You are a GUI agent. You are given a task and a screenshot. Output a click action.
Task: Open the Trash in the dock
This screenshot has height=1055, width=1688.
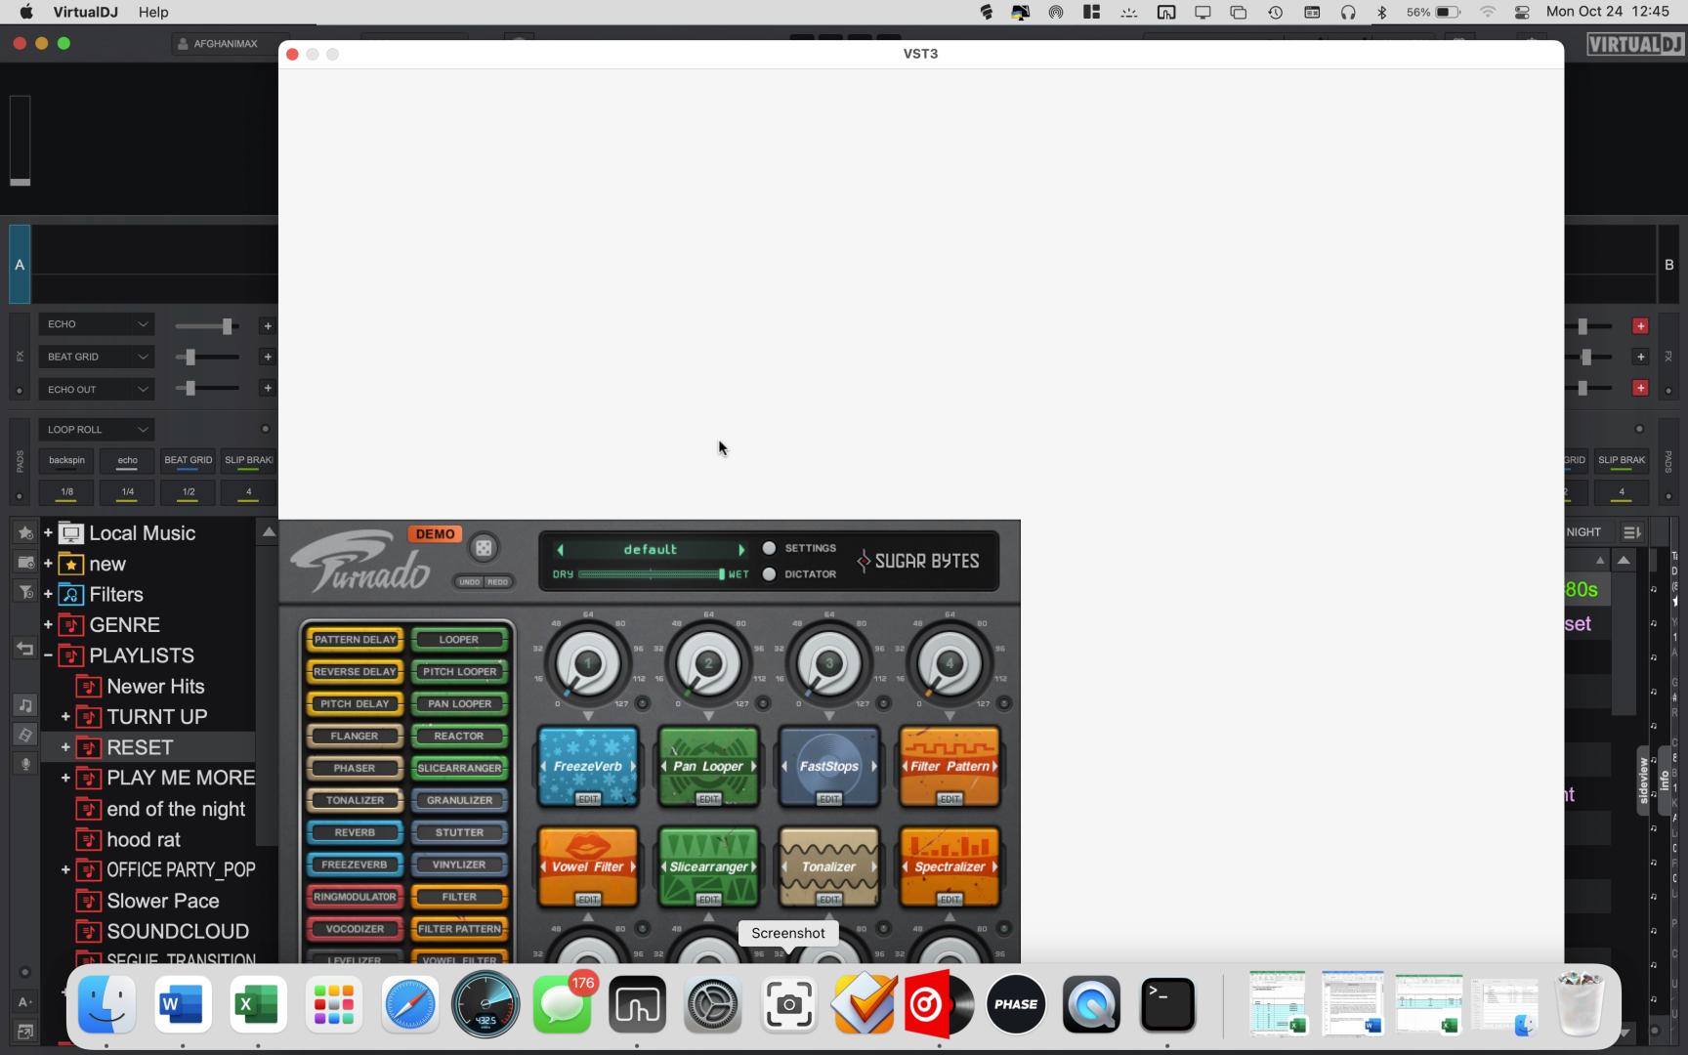(1580, 1004)
